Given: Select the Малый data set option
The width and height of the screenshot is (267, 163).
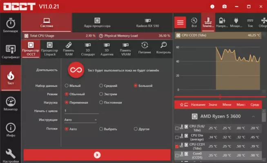Looking at the screenshot, I should (67, 86).
